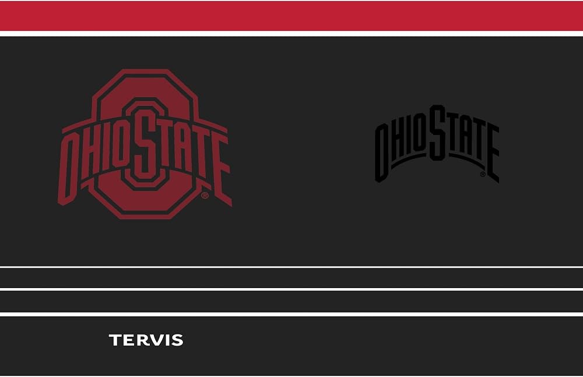The width and height of the screenshot is (583, 377).
Task: Click the lowest white line above TERVIS
Action: 291,314
